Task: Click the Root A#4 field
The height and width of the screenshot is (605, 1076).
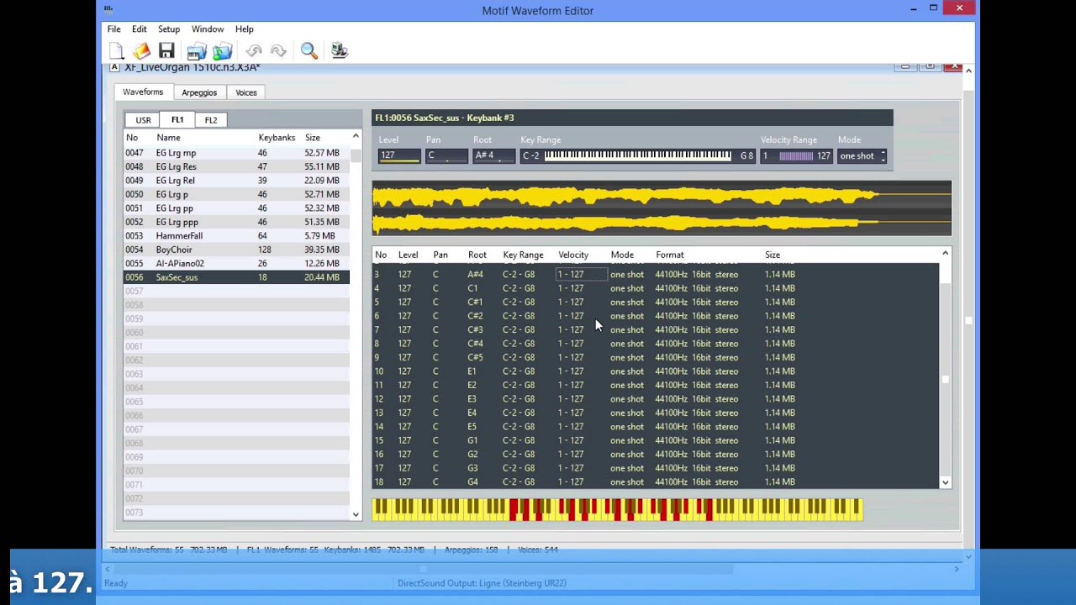Action: point(494,155)
